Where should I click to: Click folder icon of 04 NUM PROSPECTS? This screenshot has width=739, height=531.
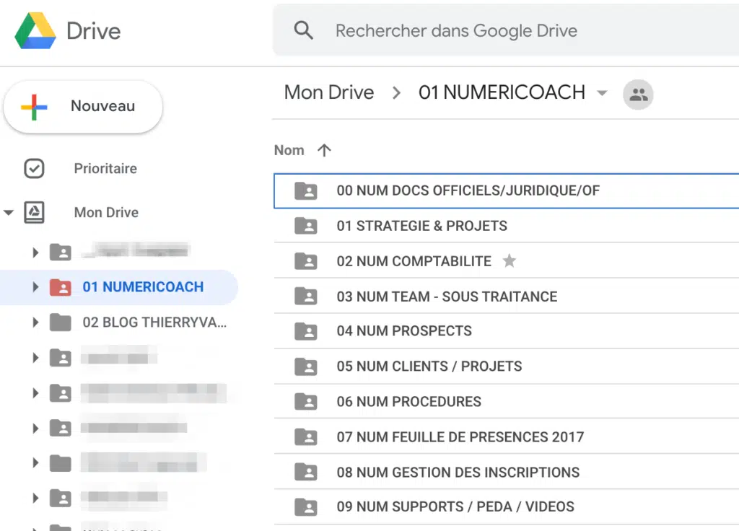pos(306,331)
